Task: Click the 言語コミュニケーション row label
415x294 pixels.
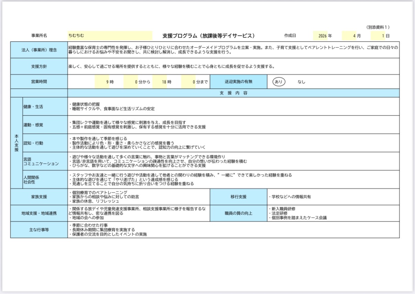Action: click(45, 161)
